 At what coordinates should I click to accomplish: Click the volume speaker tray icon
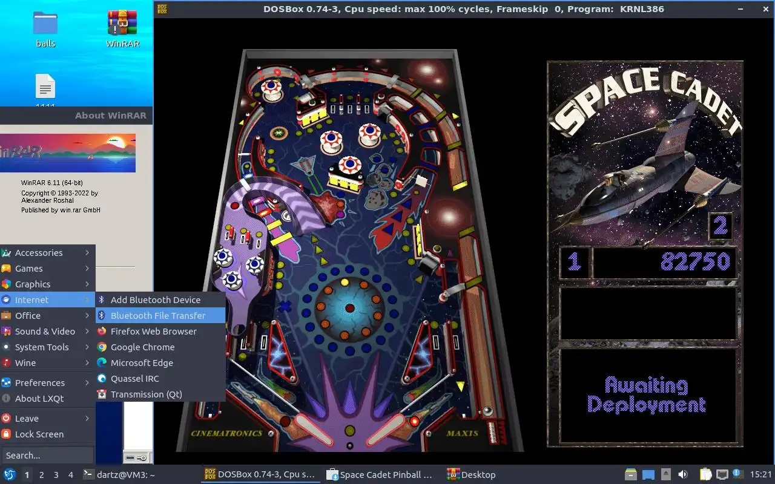tap(683, 475)
